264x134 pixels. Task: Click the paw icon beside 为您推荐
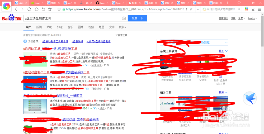25,41
